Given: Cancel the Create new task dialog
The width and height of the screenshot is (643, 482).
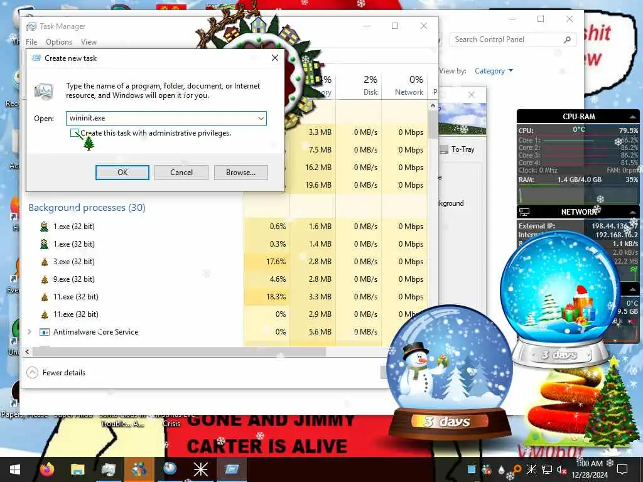Looking at the screenshot, I should tap(181, 173).
